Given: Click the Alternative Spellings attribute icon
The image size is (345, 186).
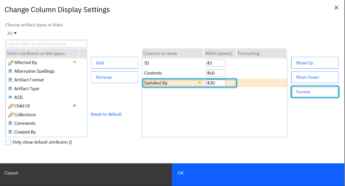Looking at the screenshot, I should click(10, 71).
